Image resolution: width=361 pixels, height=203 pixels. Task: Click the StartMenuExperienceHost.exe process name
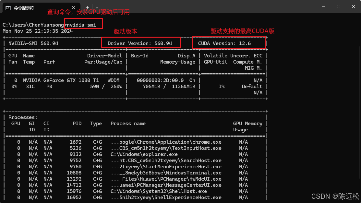point(166,167)
